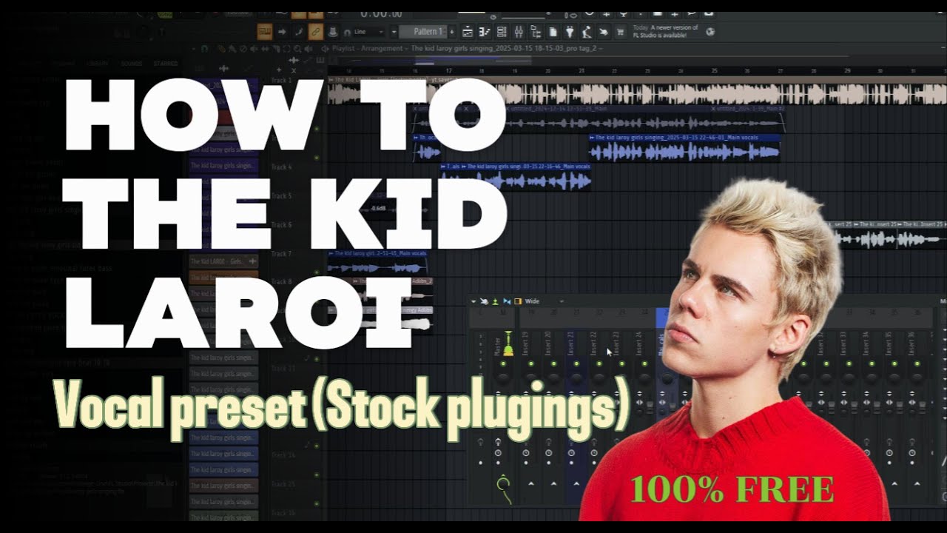The image size is (947, 533).
Task: Click the clock latency icon on Insert 35
Action: pyautogui.click(x=889, y=453)
